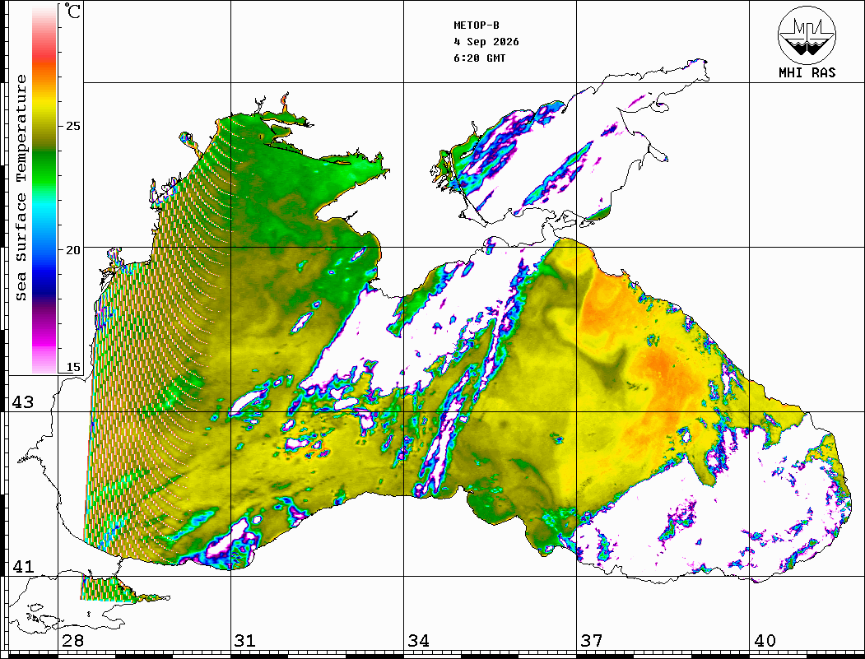Click the latitude 41 label
Image resolution: width=865 pixels, height=659 pixels.
point(23,566)
